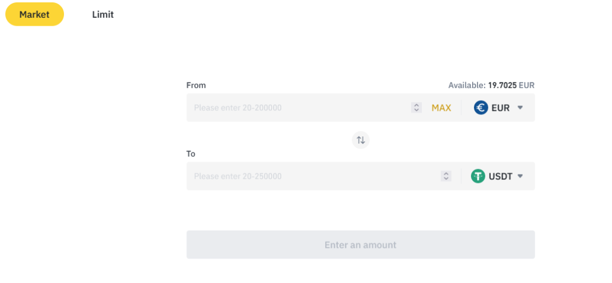
Task: Click the Enter an amount button
Action: pyautogui.click(x=360, y=245)
